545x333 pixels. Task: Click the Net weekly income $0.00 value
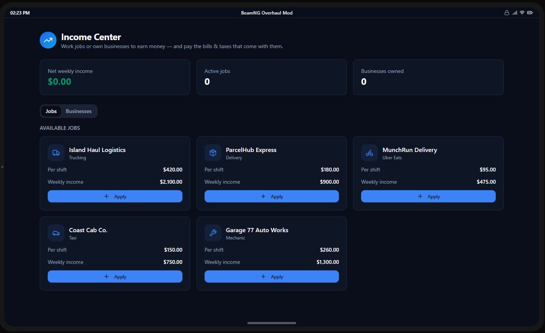point(60,81)
